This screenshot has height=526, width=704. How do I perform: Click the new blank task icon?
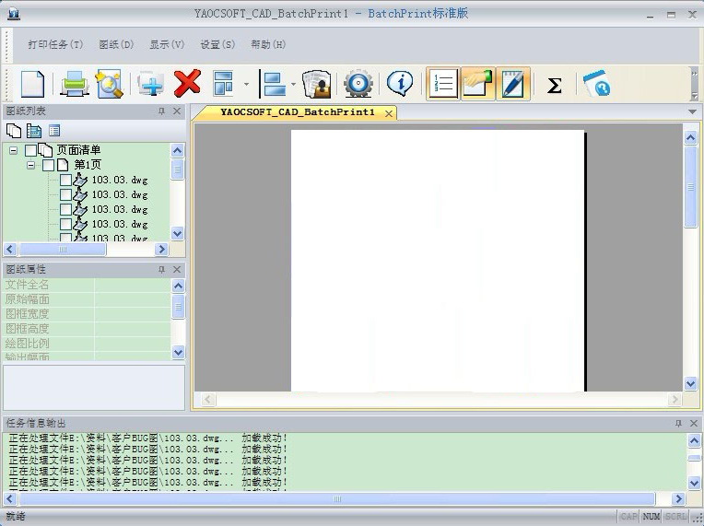(x=32, y=85)
